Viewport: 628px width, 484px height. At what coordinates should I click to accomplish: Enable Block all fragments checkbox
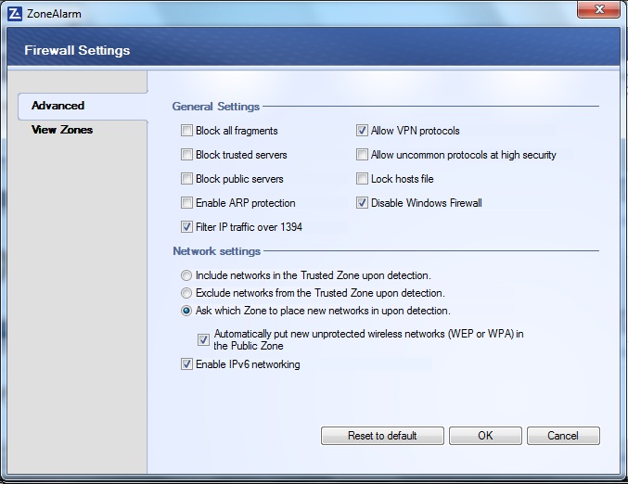coord(186,131)
